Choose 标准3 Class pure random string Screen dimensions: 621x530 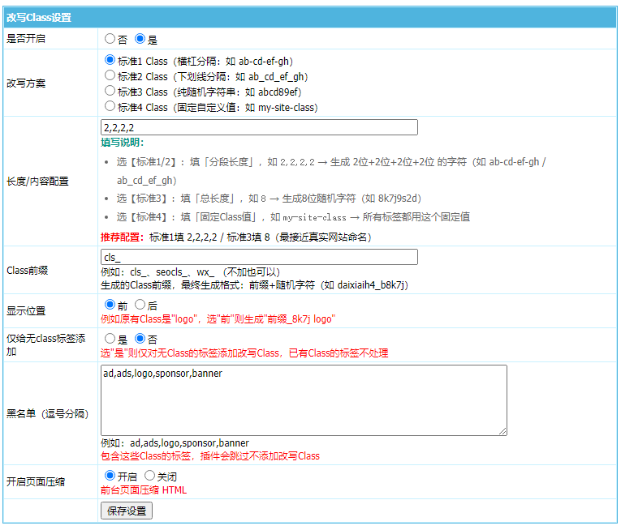110,91
